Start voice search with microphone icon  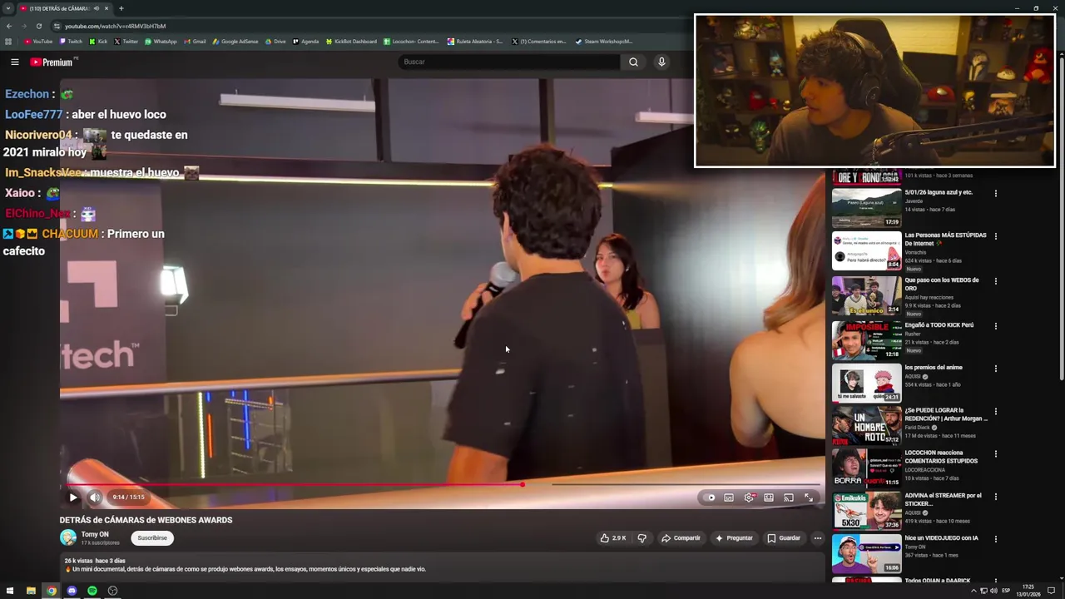[661, 62]
